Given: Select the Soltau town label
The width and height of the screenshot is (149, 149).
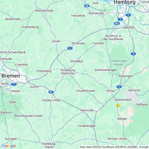Looking at the screenshot, I should 111,91.
